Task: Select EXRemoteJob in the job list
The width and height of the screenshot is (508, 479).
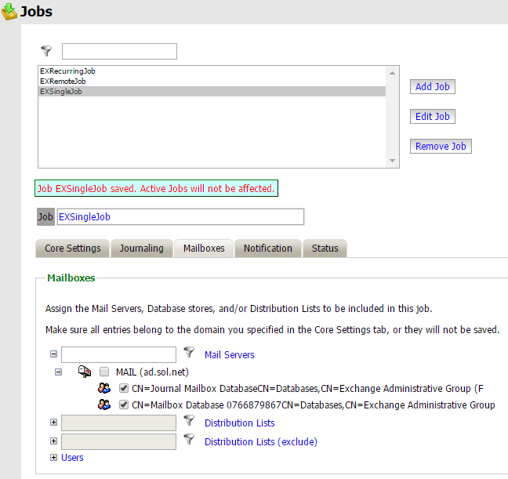Action: [212, 81]
